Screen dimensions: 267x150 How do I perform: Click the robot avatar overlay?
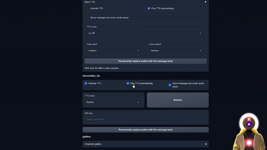[x=249, y=132]
